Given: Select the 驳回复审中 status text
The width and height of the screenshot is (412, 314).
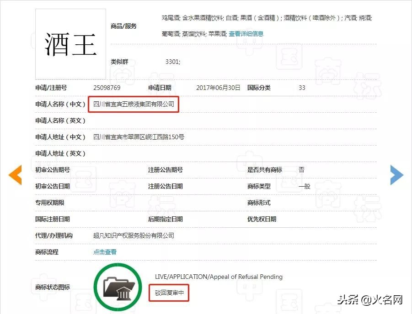Looking at the screenshot, I should click(x=169, y=292).
